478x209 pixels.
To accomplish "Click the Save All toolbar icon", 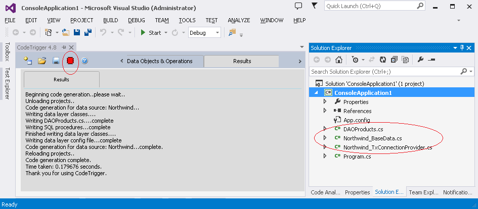I will pyautogui.click(x=88, y=32).
